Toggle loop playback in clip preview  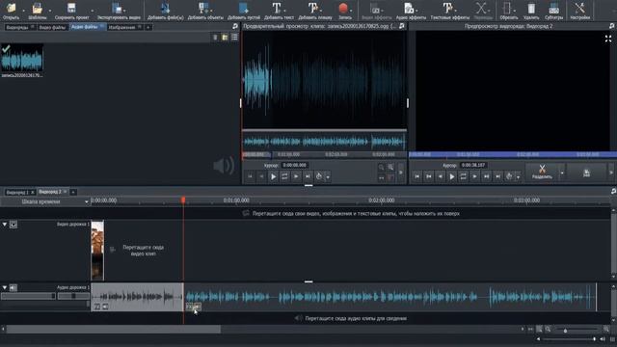284,176
